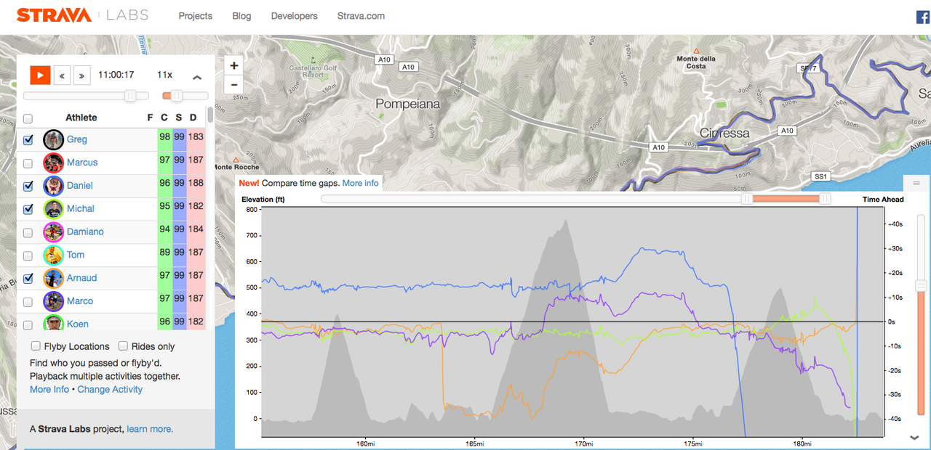The width and height of the screenshot is (931, 450).
Task: Open the Facebook share icon
Action: pyautogui.click(x=923, y=18)
